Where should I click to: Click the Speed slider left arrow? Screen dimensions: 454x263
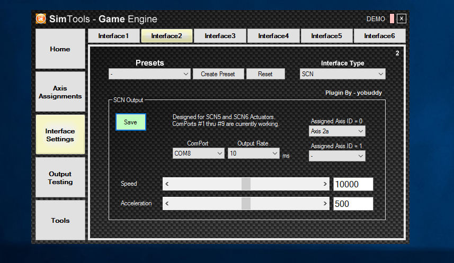pos(167,184)
